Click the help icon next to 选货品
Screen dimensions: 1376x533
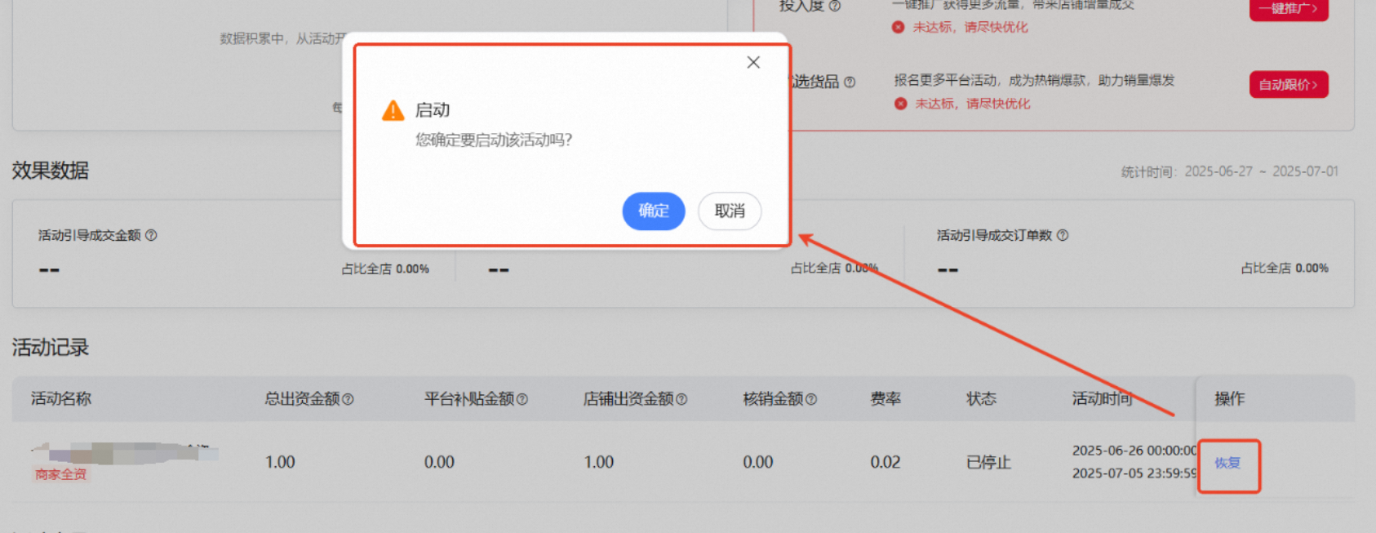pyautogui.click(x=850, y=82)
